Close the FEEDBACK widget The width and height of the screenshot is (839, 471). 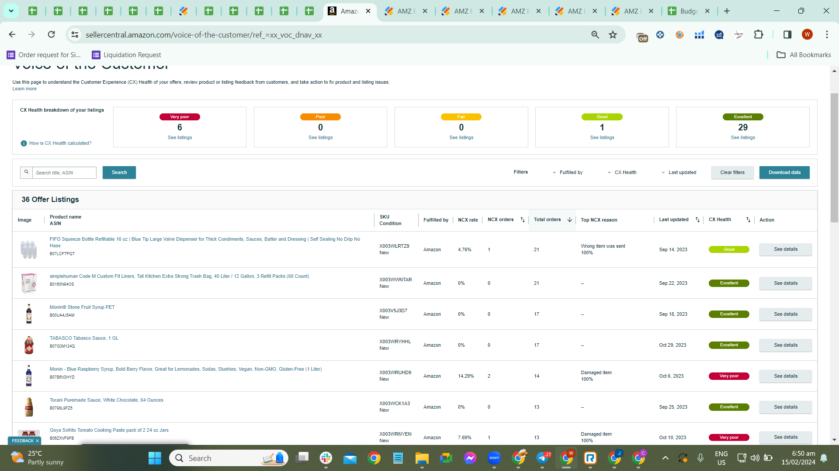(37, 441)
